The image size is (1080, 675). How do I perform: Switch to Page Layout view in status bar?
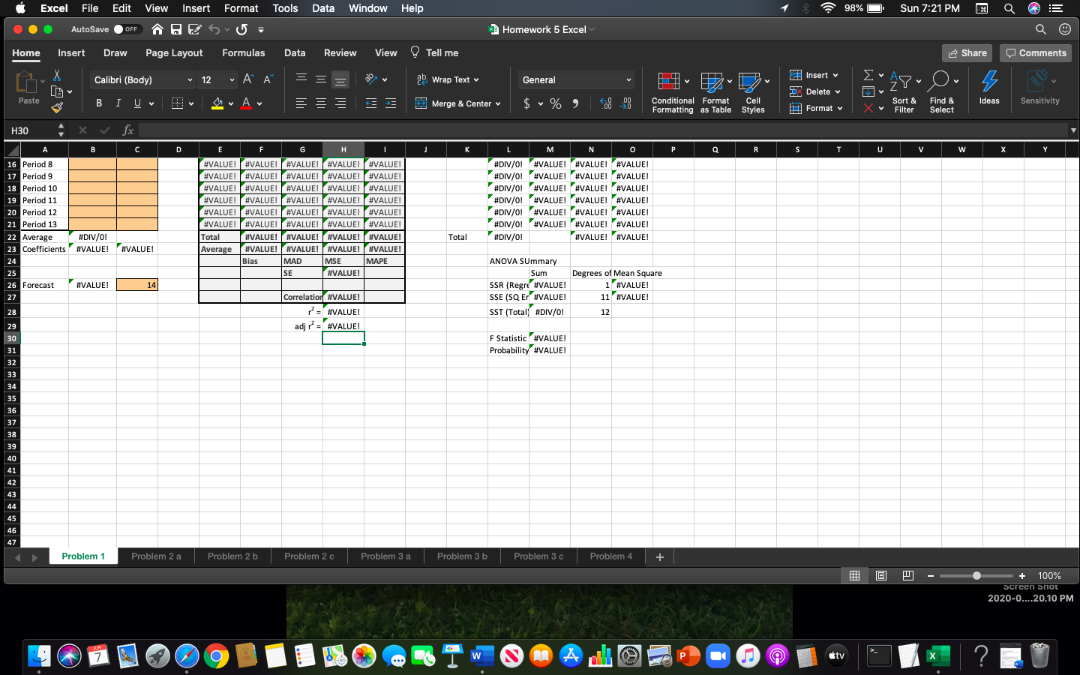tap(881, 575)
